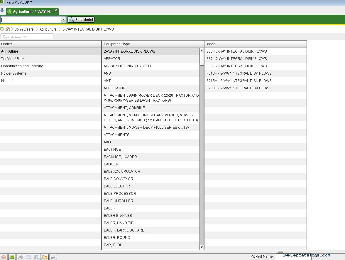Save the picklist with the floppy disk icon
The width and height of the screenshot is (345, 260).
[x=53, y=257]
